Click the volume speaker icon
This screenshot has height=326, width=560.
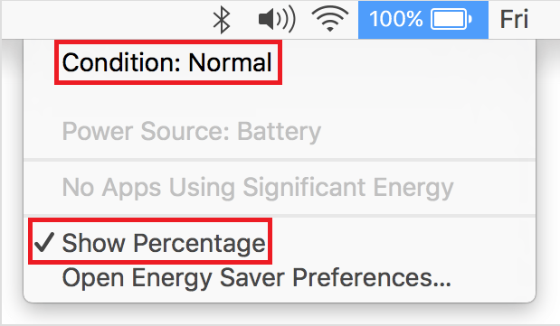click(x=277, y=19)
